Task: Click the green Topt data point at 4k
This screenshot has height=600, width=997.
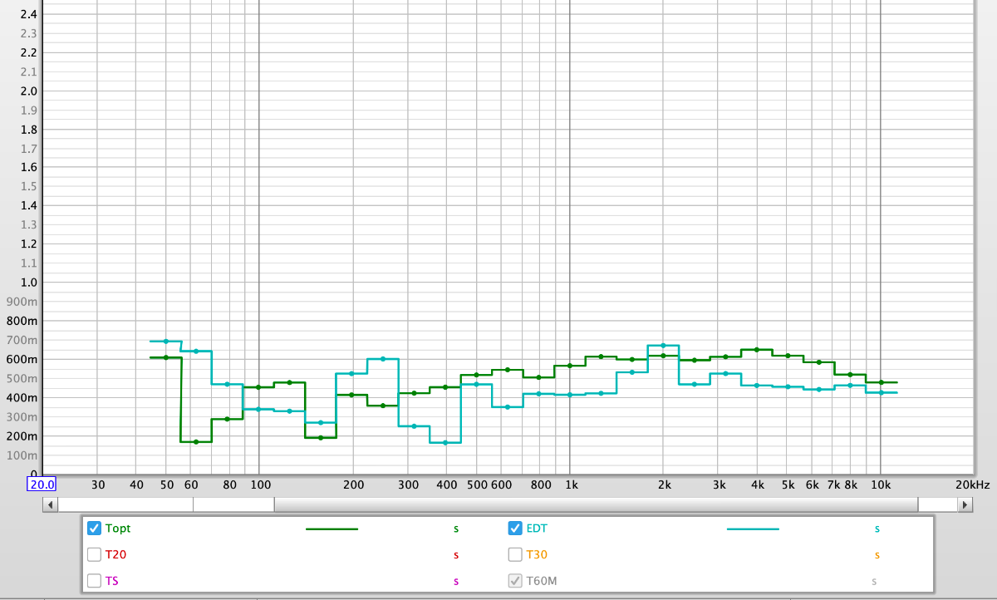Action: tap(756, 350)
